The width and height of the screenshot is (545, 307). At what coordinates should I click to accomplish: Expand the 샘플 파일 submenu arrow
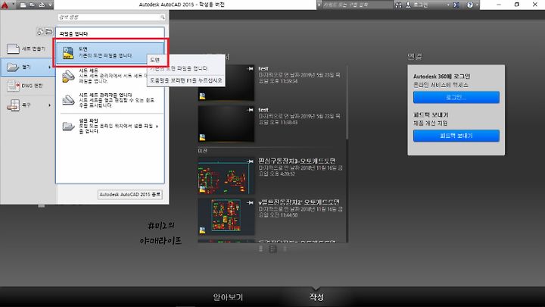157,126
